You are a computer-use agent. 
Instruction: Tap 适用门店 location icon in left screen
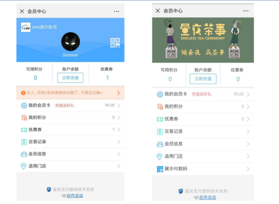click(x=24, y=166)
